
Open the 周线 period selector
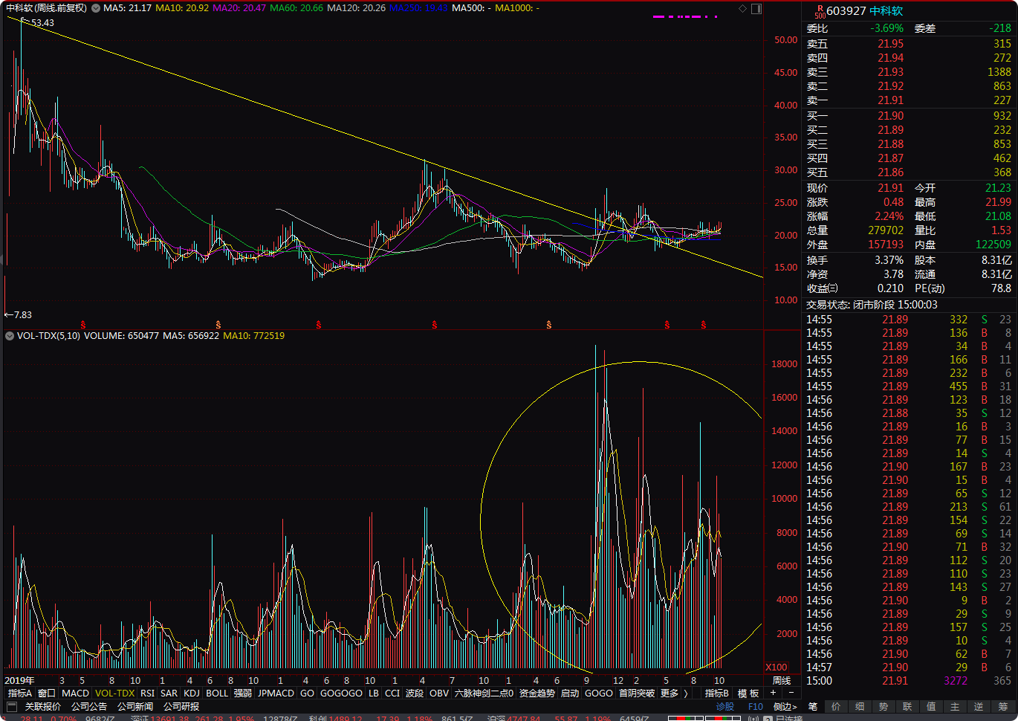click(782, 680)
